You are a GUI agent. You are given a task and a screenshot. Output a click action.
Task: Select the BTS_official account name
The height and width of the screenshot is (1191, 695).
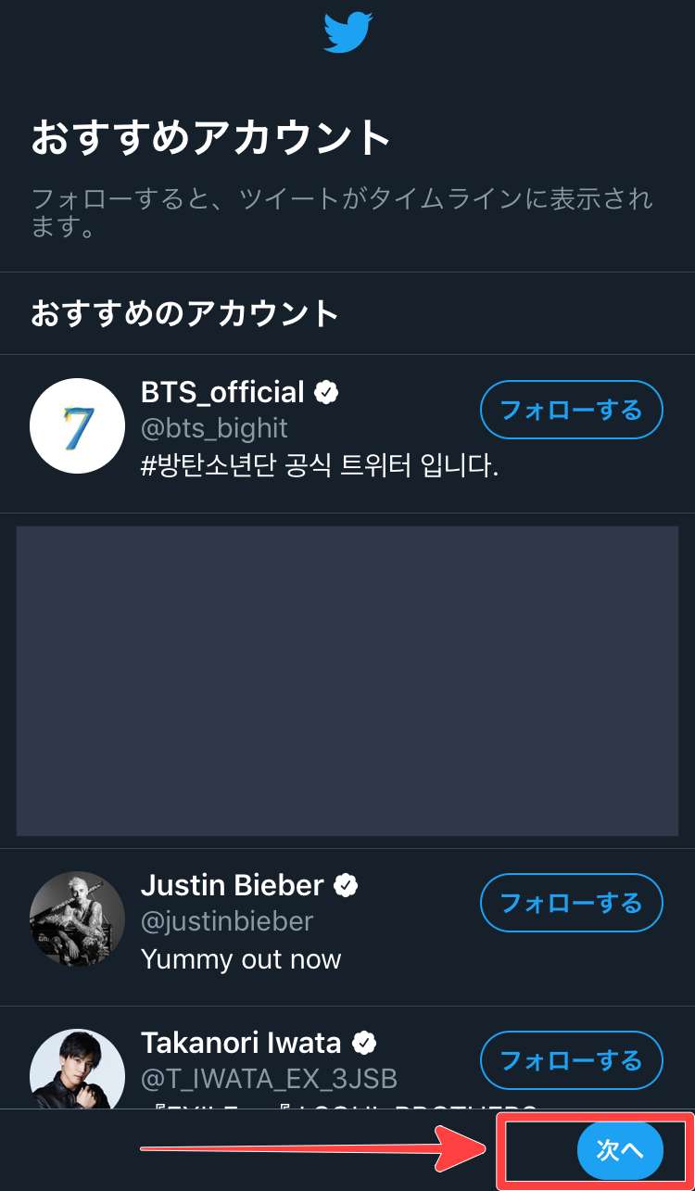pyautogui.click(x=222, y=392)
